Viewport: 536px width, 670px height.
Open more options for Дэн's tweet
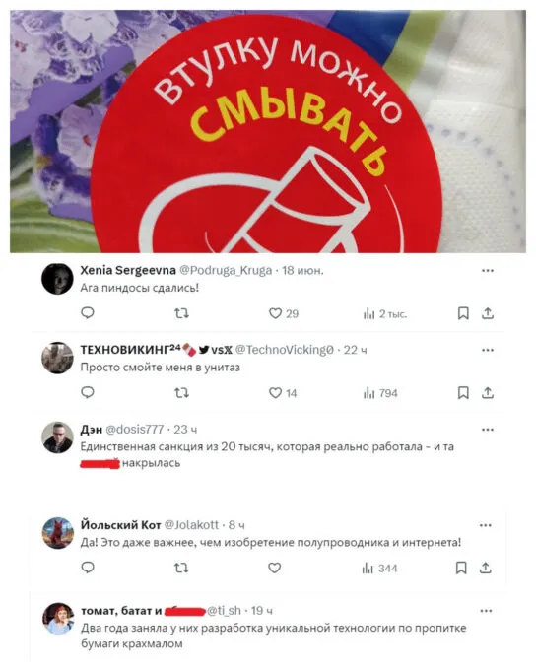click(x=488, y=430)
